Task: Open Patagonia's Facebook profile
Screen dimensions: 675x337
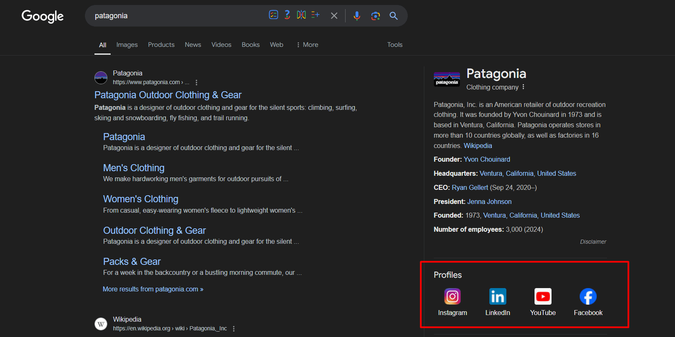Action: [x=588, y=302]
